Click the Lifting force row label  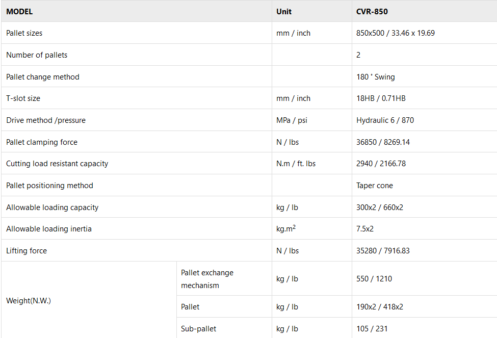(27, 251)
